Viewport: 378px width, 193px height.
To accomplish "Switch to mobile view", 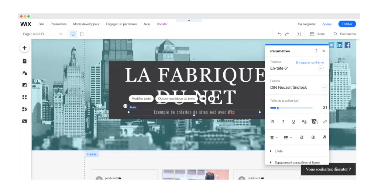I will [x=82, y=34].
